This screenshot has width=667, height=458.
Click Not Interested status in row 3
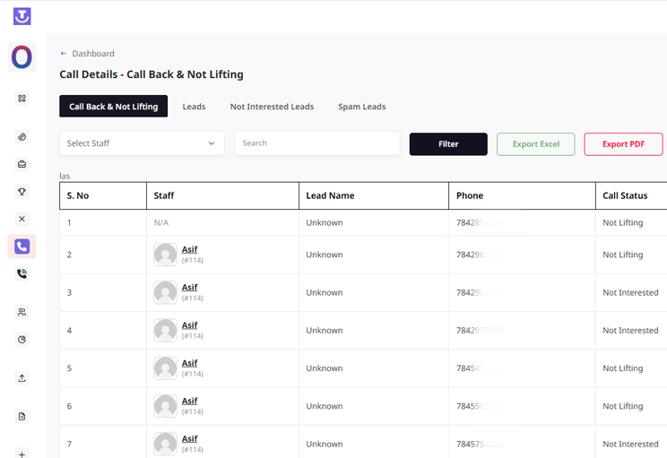(630, 292)
